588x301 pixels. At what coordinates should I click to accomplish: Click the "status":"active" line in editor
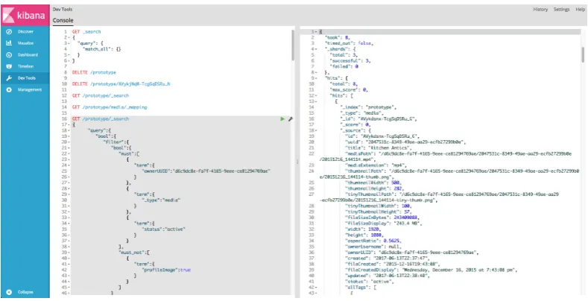point(163,229)
